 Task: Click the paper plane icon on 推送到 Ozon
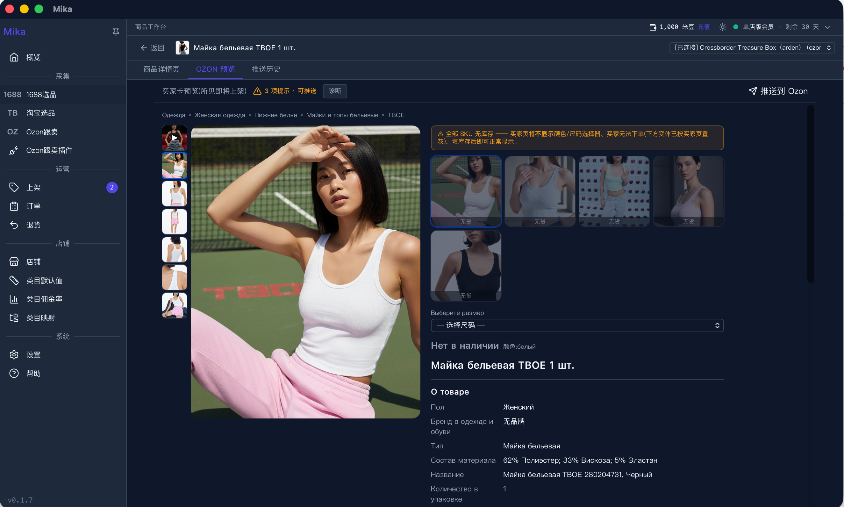(x=753, y=91)
